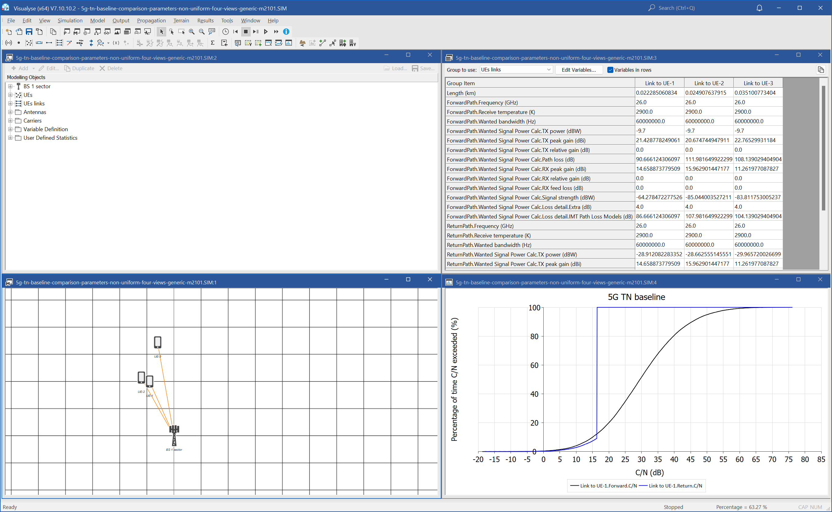The image size is (832, 512).
Task: Click the Variables {x} toolbar icon
Action: tap(116, 43)
